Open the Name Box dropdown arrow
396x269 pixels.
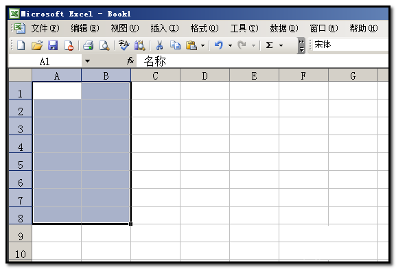(87, 61)
